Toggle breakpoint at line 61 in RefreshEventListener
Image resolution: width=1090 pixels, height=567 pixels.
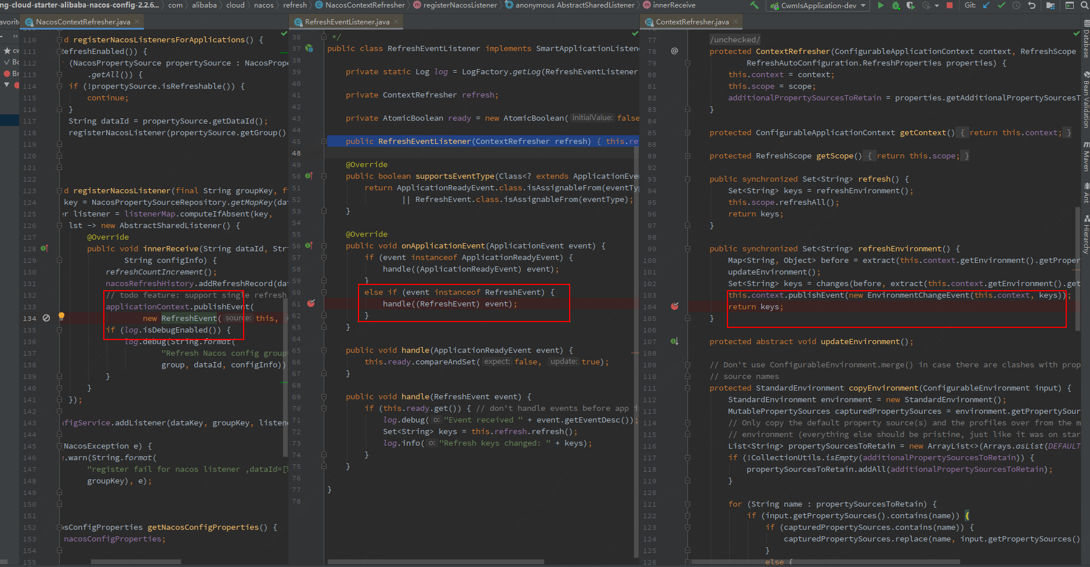pyautogui.click(x=311, y=304)
